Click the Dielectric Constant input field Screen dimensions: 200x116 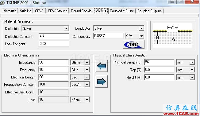(54, 36)
